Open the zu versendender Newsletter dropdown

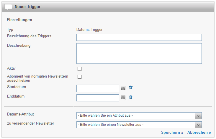click(x=136, y=125)
